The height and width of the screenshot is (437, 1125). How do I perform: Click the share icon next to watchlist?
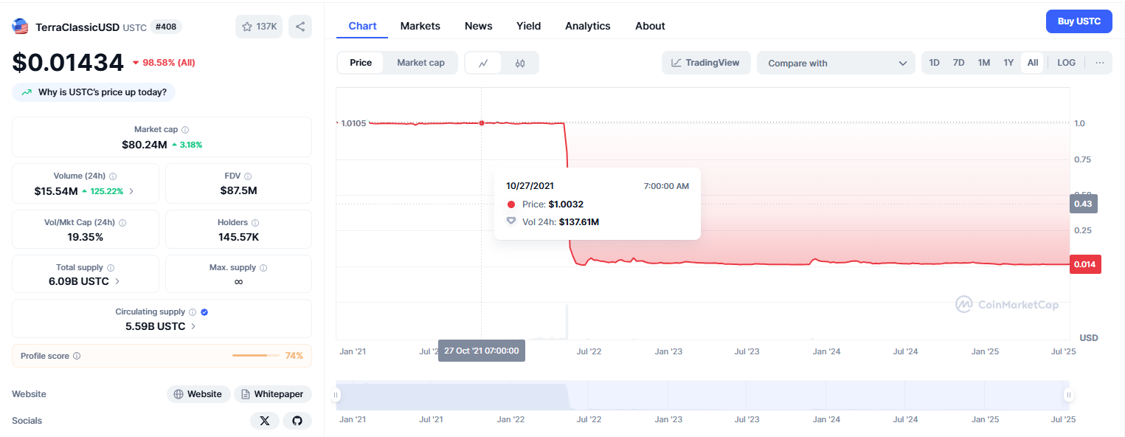tap(300, 27)
